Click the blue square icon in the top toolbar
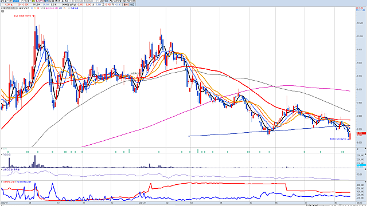The image size is (367, 206). [46, 1]
